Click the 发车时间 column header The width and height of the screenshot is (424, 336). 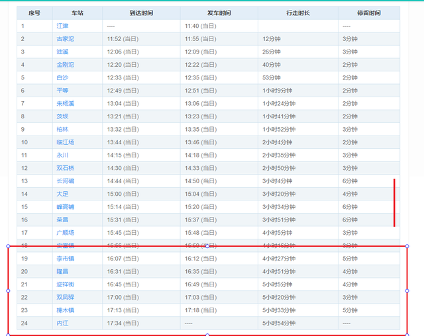[219, 13]
